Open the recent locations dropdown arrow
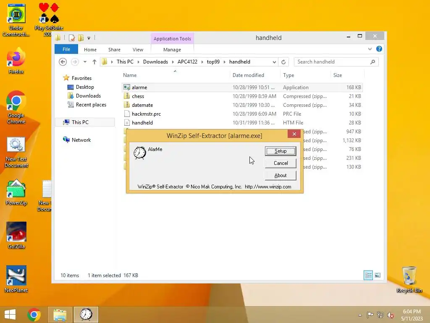 pos(85,62)
